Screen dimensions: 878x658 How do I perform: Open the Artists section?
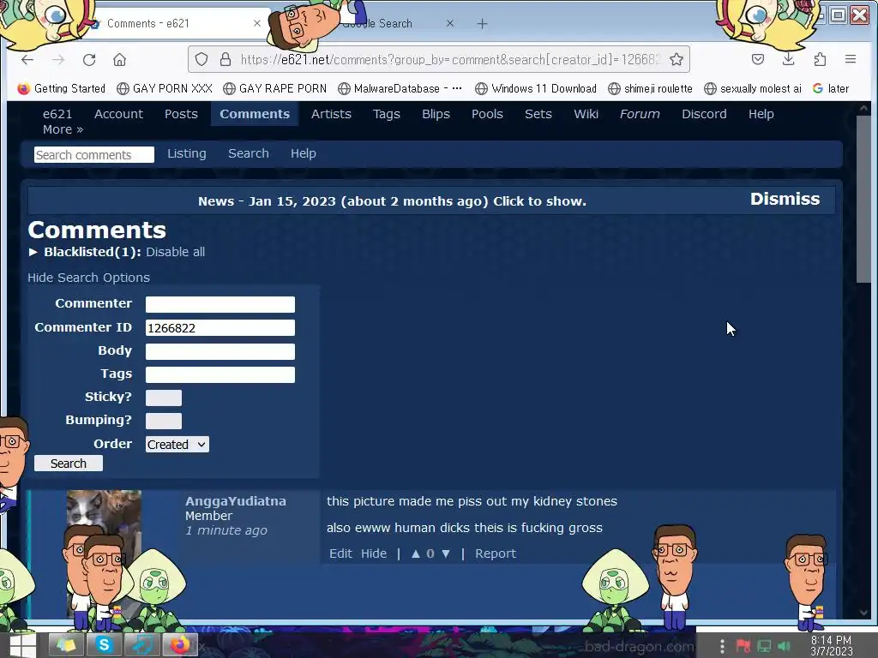pyautogui.click(x=331, y=114)
